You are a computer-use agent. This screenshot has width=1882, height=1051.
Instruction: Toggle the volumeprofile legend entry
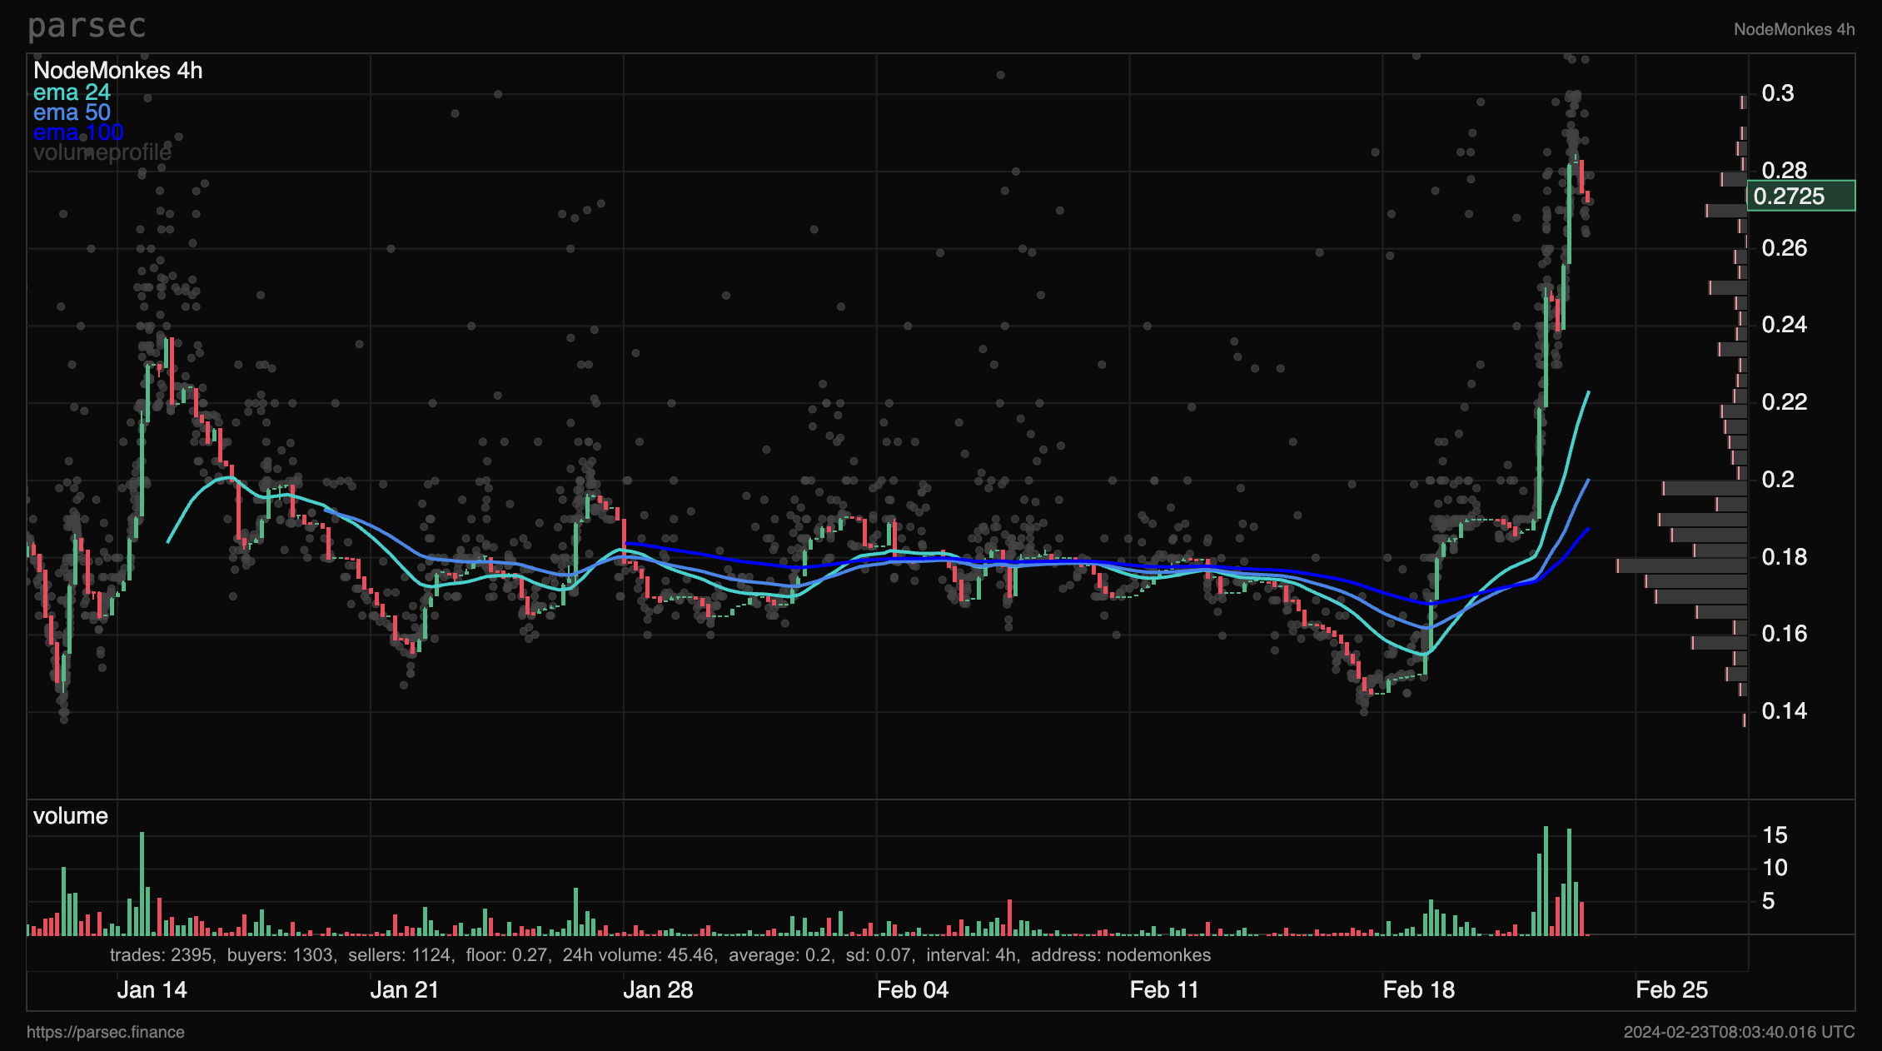102,152
